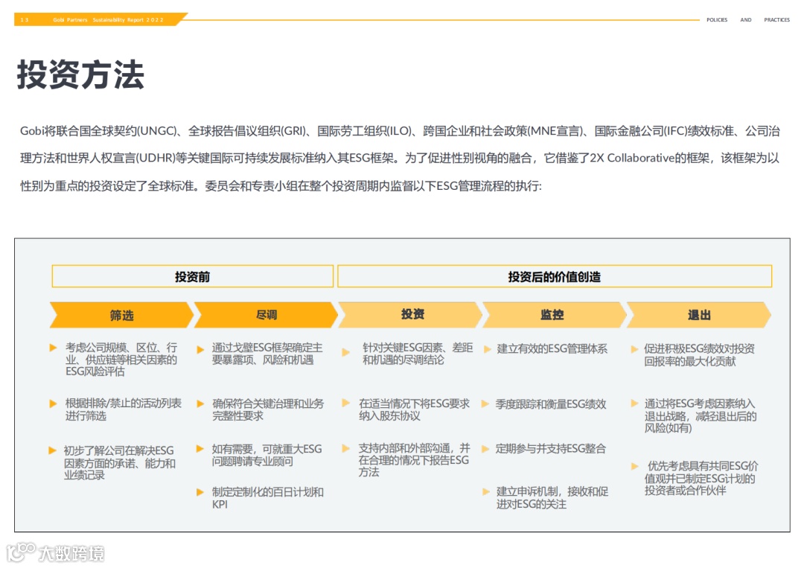Click bullet 通过戈壁ESG框架确定主要暴露项
The height and width of the screenshot is (568, 804).
[267, 354]
